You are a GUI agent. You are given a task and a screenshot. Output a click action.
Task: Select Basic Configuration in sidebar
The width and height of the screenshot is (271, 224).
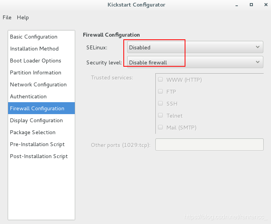coord(42,37)
